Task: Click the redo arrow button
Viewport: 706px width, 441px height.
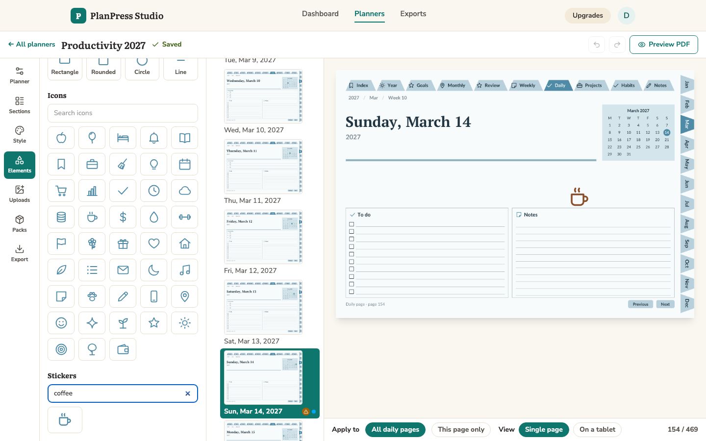Action: [617, 45]
